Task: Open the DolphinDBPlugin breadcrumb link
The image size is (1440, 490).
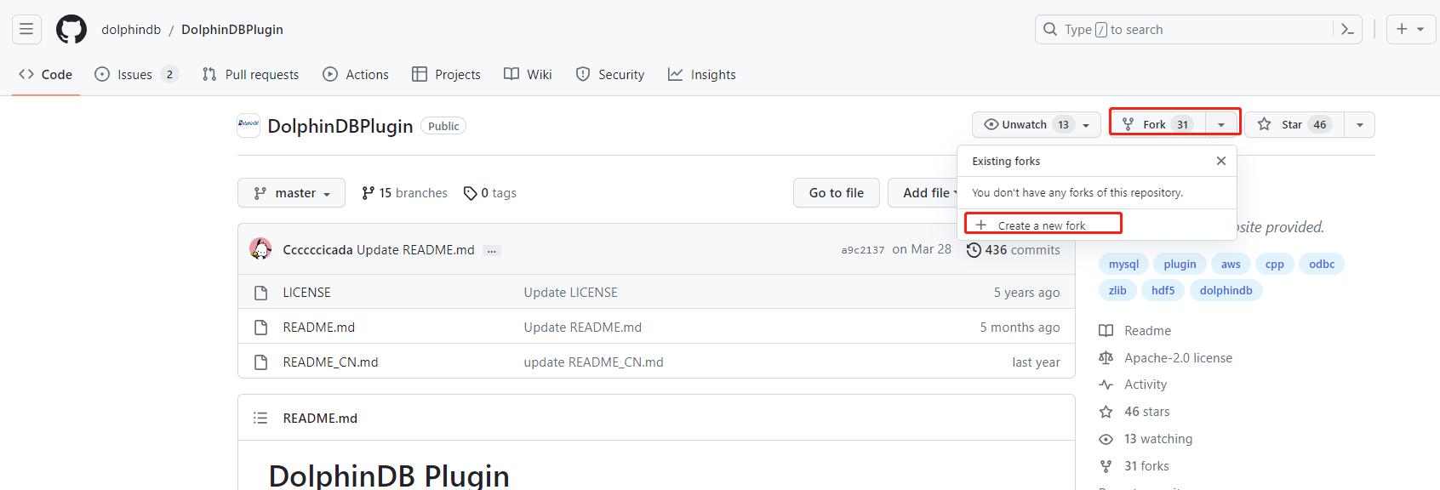Action: point(232,29)
